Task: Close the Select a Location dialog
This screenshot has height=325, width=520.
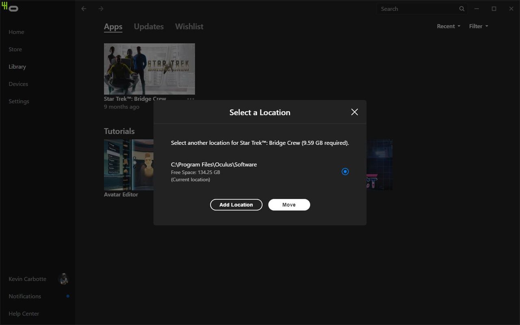Action: tap(355, 112)
